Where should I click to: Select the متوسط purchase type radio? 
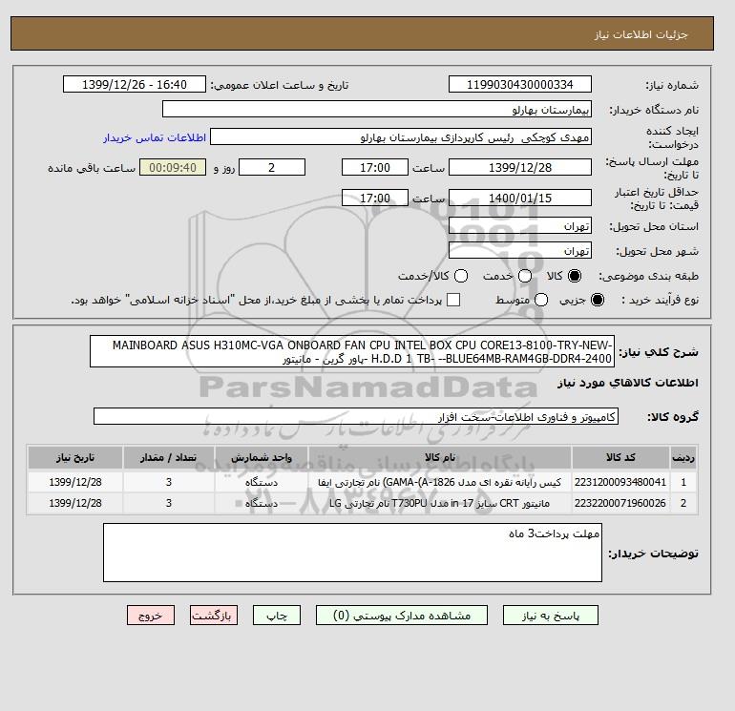pos(541,300)
